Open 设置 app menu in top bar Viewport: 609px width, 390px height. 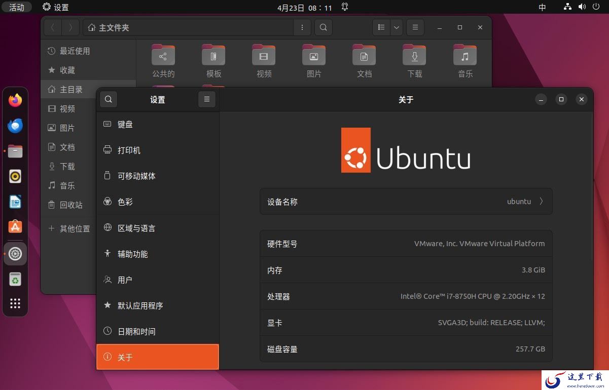(x=56, y=7)
